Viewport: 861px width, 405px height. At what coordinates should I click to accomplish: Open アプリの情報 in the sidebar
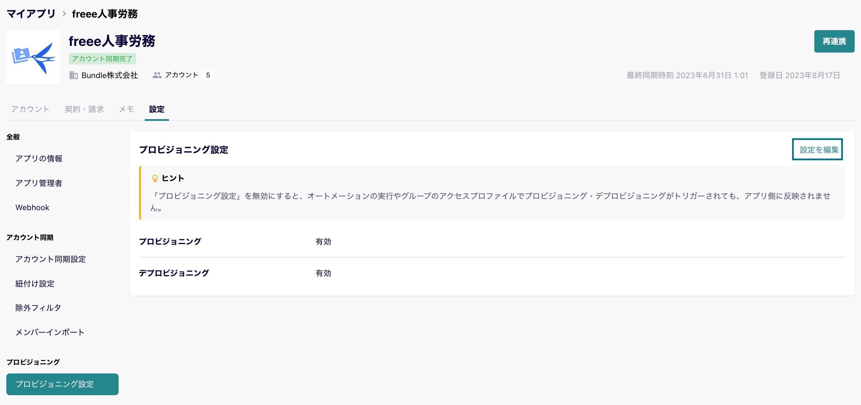(39, 159)
